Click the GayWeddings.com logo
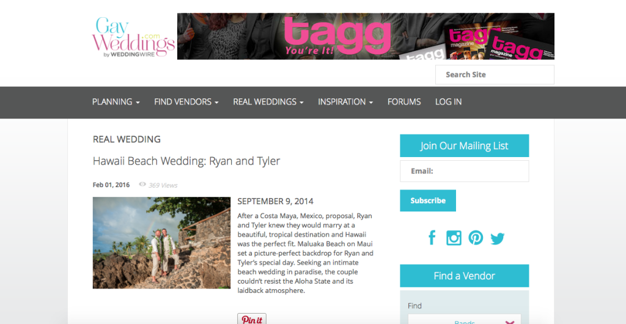Screen dimensions: 626x324 (133, 37)
